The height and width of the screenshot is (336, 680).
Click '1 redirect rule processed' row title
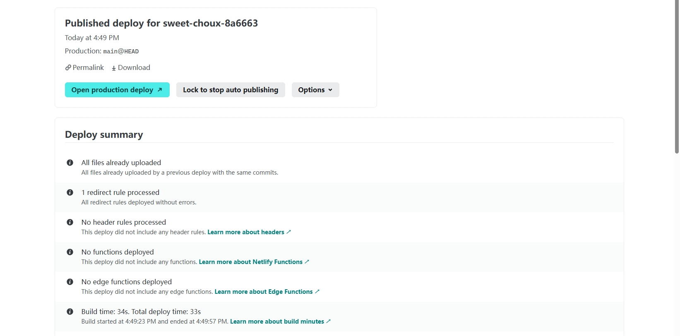[x=120, y=192]
